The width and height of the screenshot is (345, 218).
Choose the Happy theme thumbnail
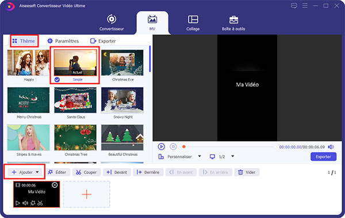click(x=28, y=63)
